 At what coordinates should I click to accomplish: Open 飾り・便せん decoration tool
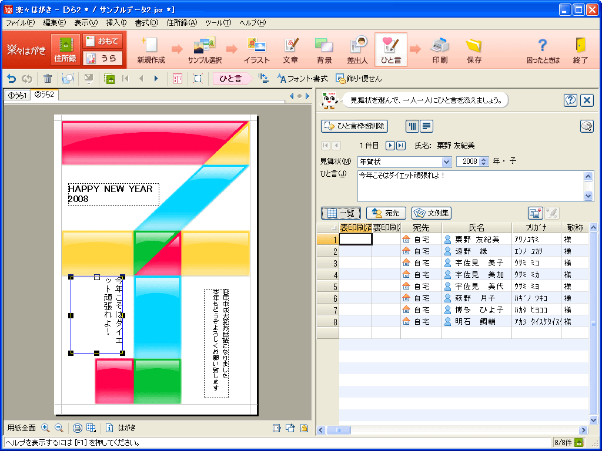coord(359,79)
